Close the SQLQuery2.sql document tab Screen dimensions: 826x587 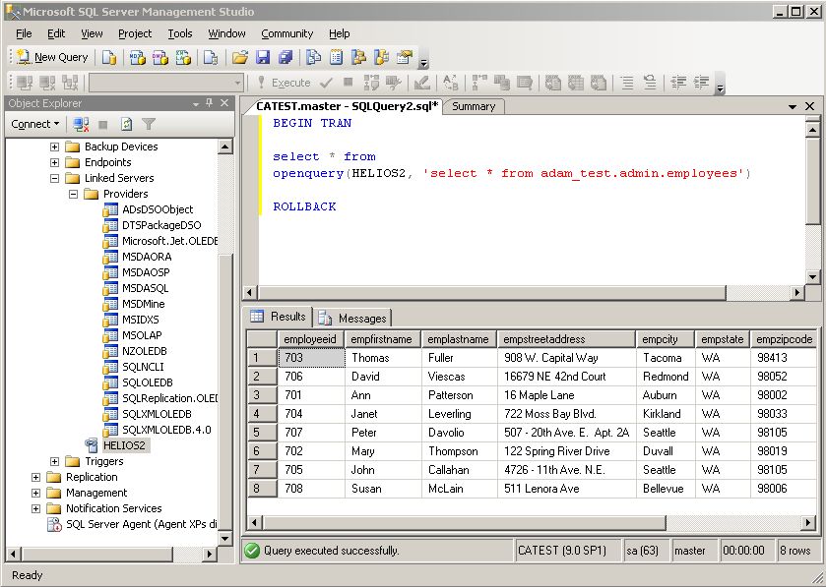pyautogui.click(x=810, y=106)
